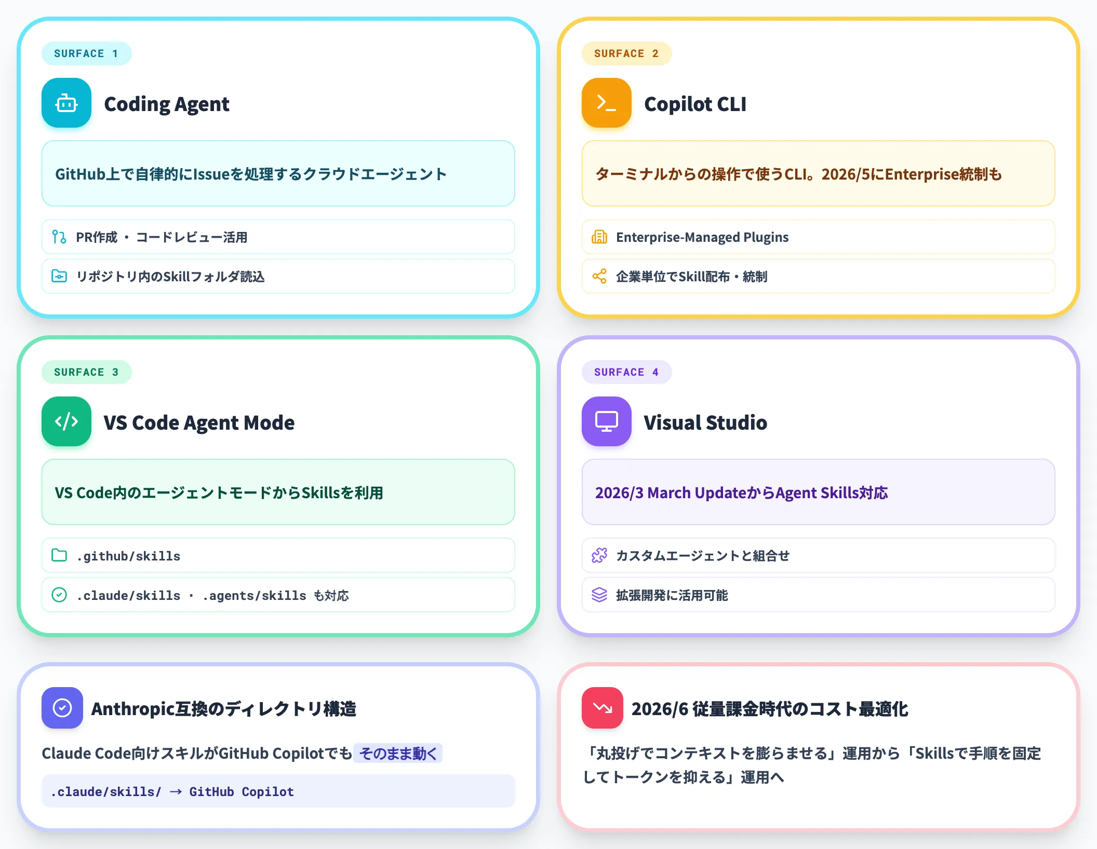Image resolution: width=1097 pixels, height=849 pixels.
Task: Click the VS Code Agent Mode heading
Action: (x=199, y=423)
